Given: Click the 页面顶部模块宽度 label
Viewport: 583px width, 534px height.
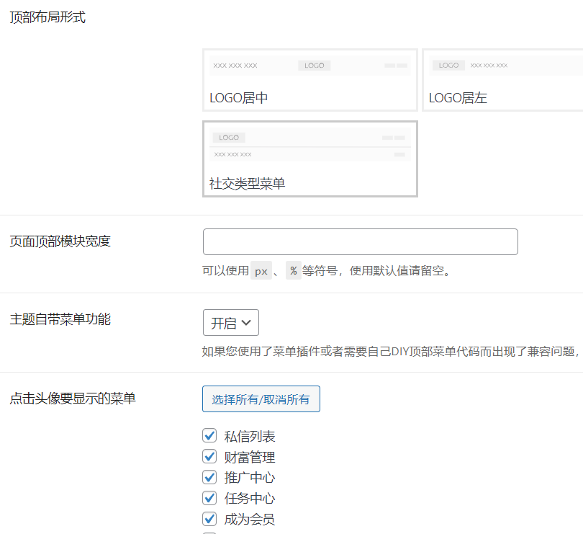Looking at the screenshot, I should (x=60, y=241).
